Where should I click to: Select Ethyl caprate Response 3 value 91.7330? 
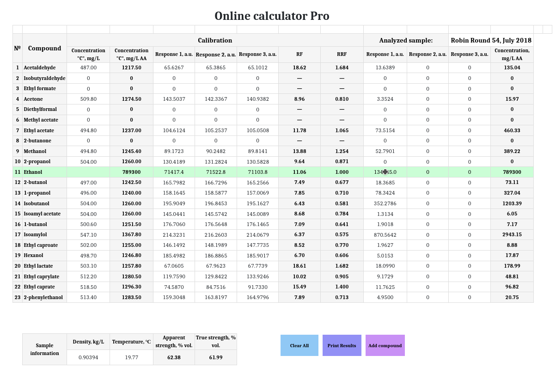pos(257,287)
